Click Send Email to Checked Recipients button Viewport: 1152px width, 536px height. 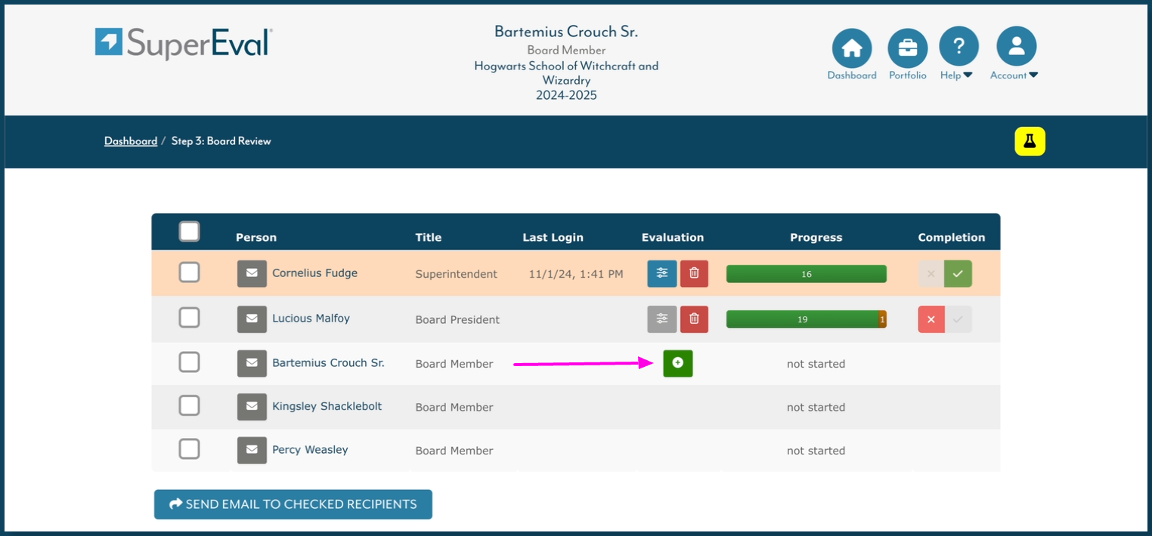click(x=293, y=504)
